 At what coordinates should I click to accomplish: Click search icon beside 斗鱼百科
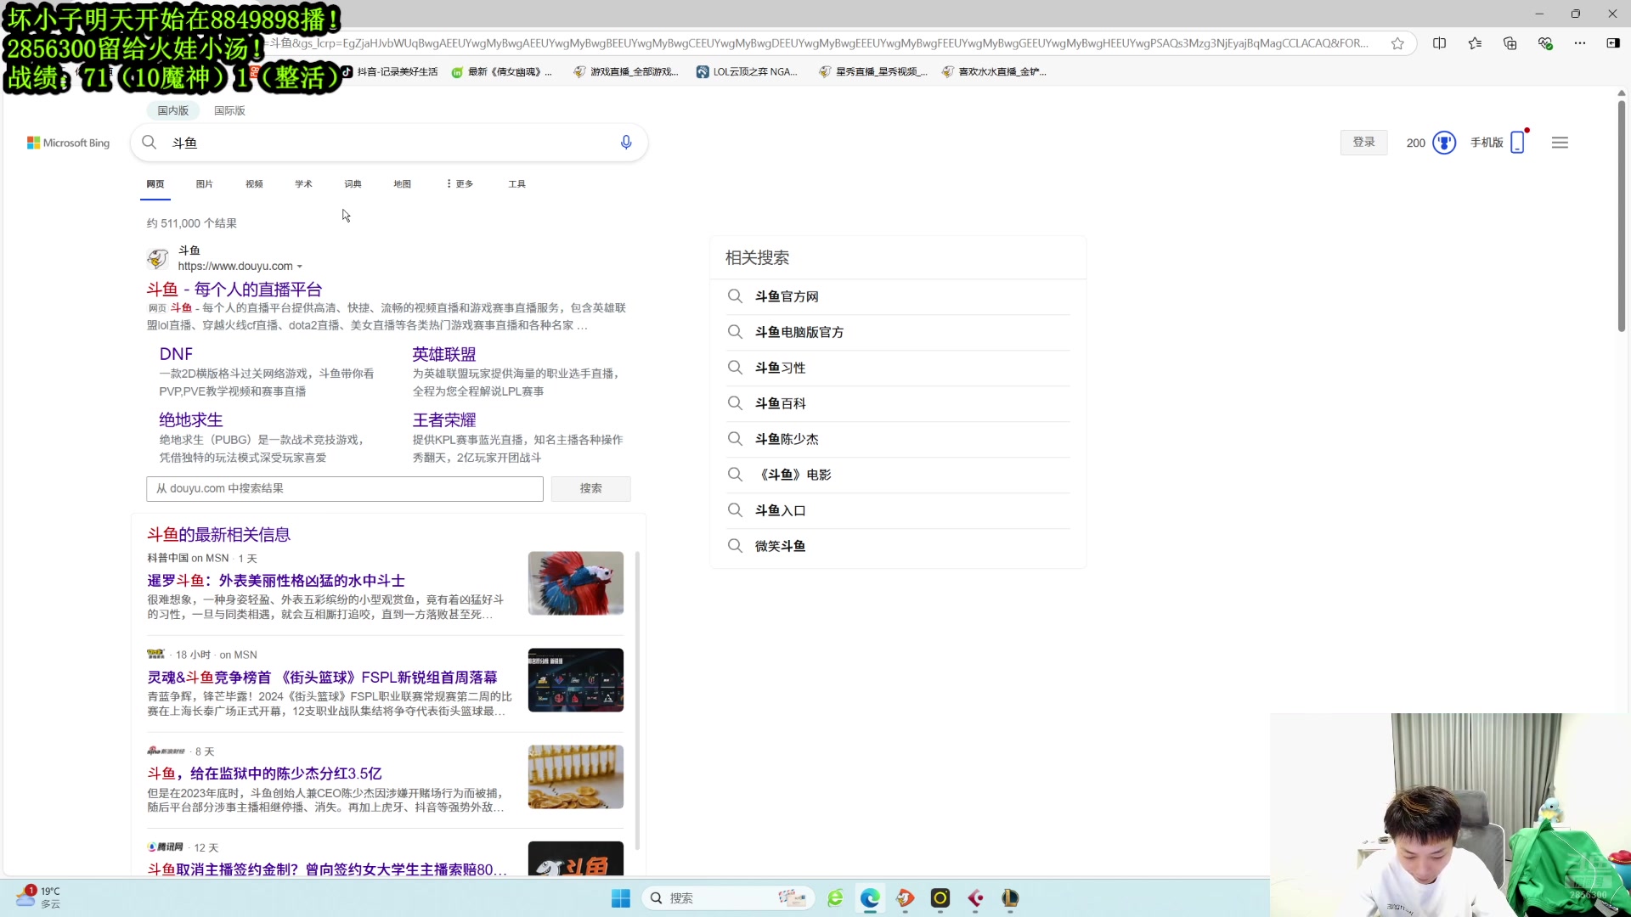735,403
